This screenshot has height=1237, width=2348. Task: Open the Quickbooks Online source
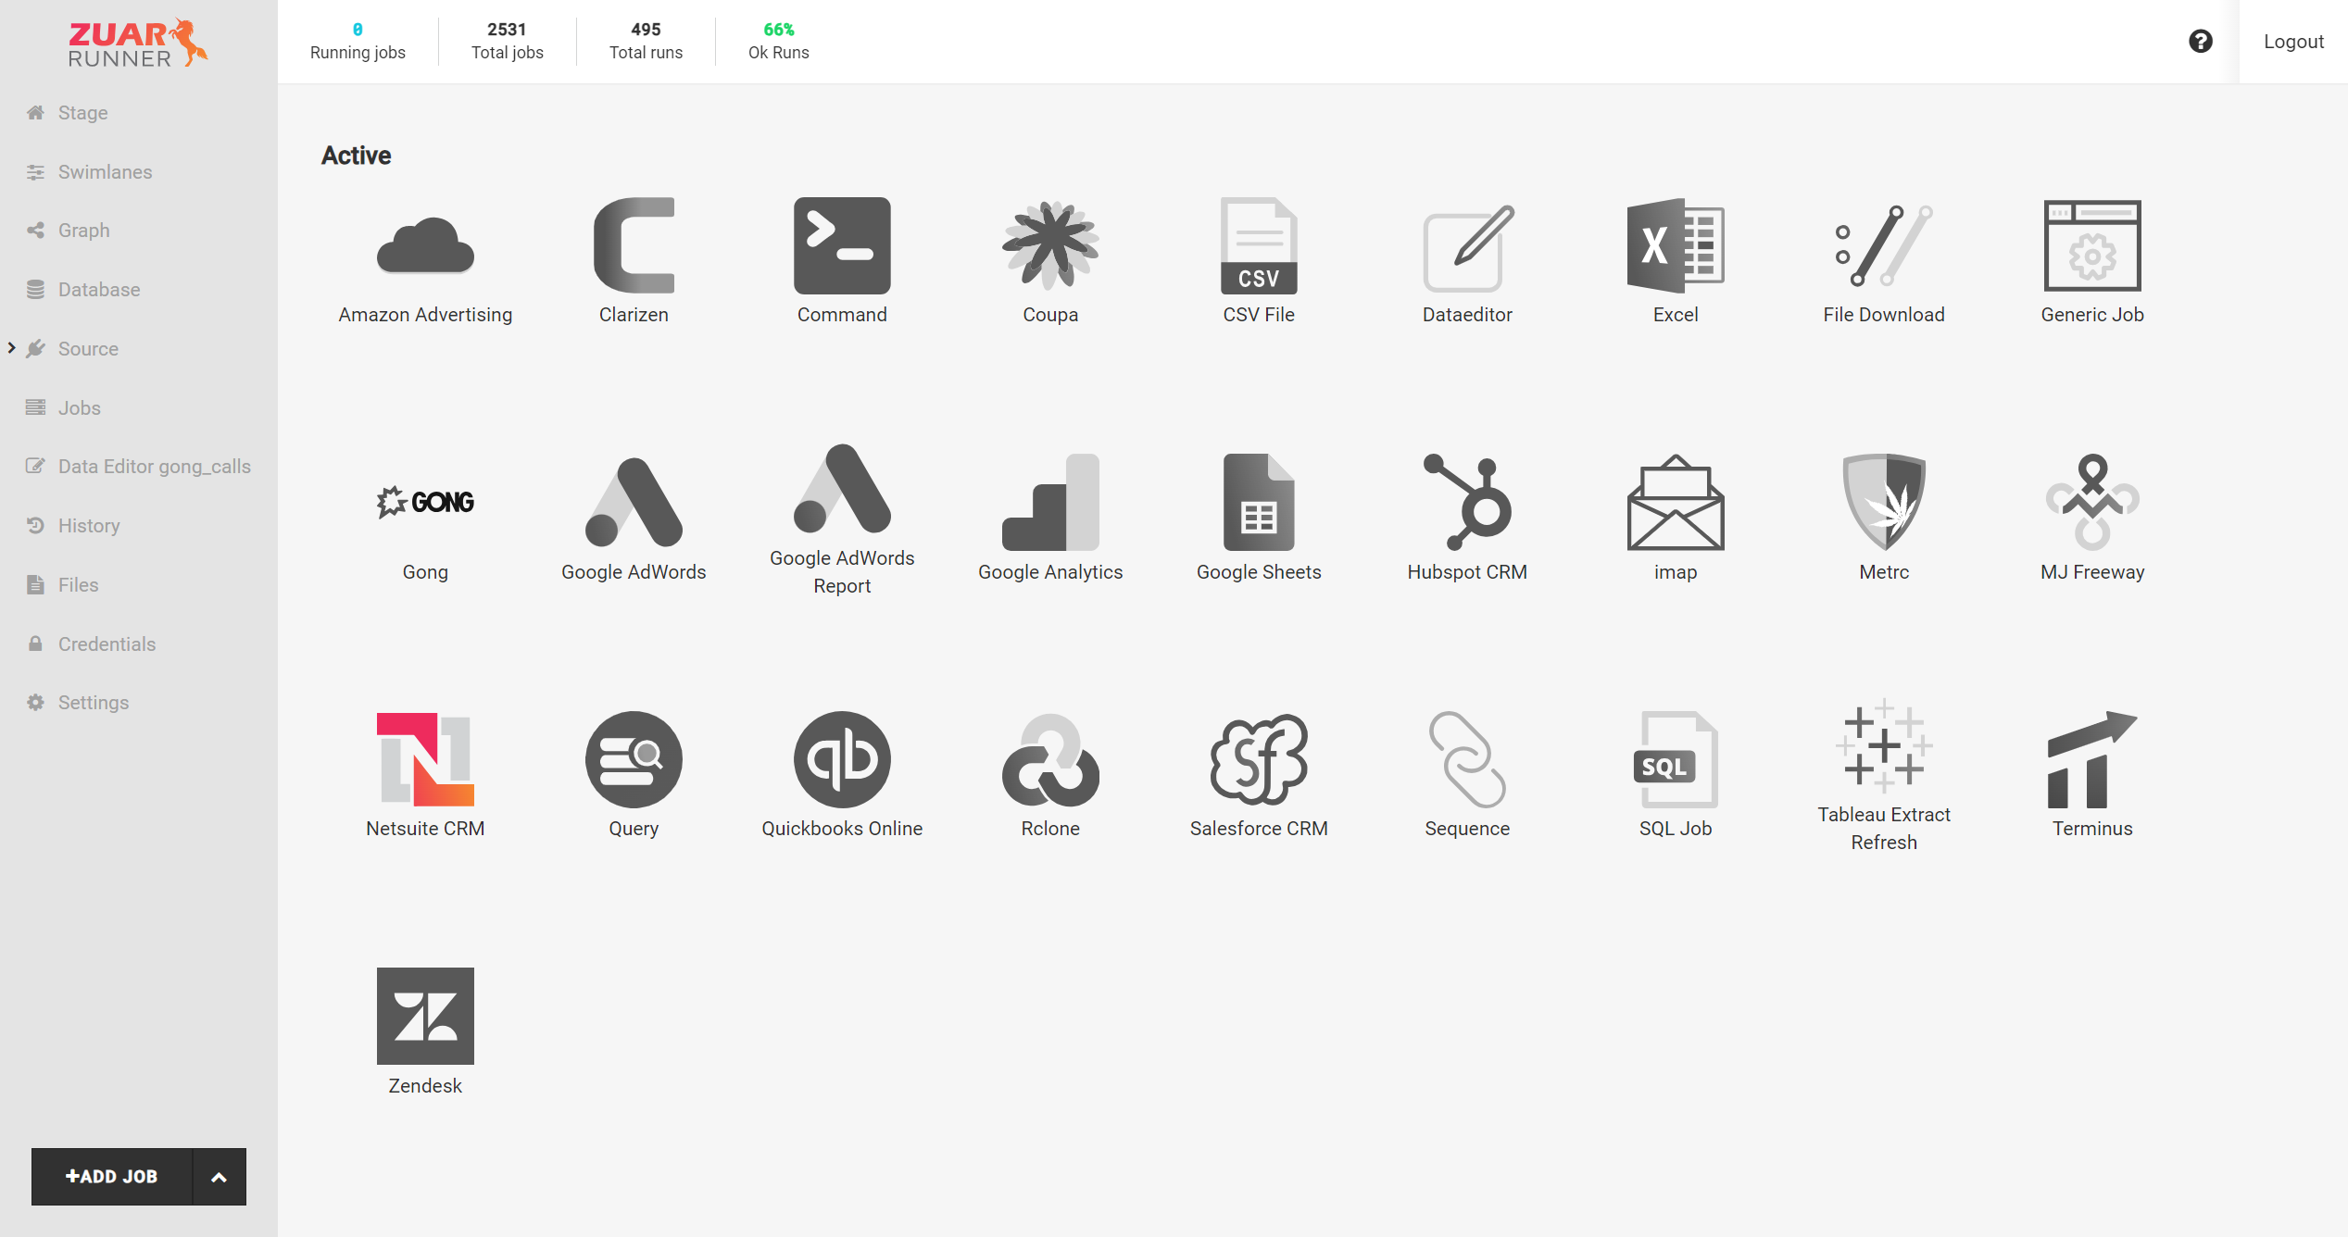click(841, 759)
